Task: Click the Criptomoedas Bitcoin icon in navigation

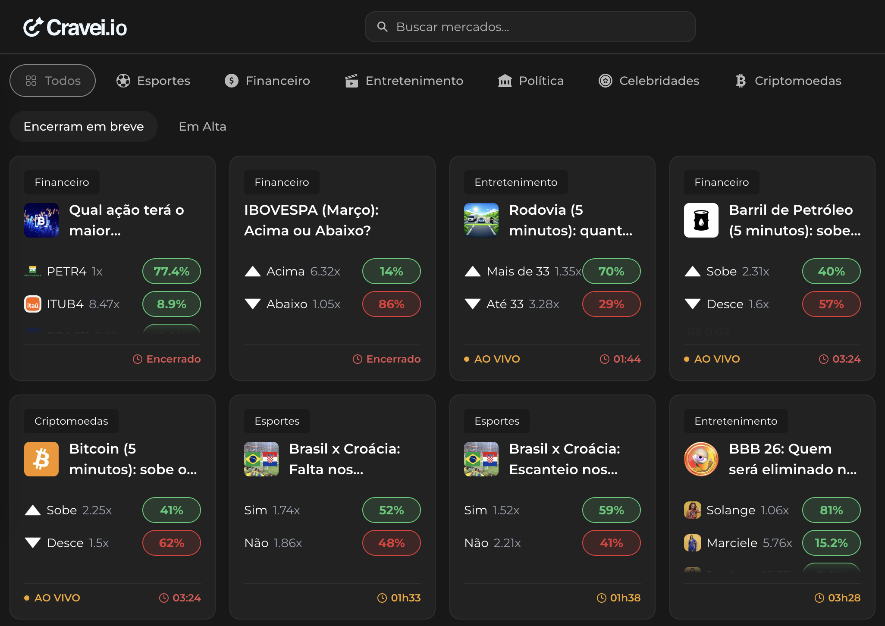Action: 741,81
